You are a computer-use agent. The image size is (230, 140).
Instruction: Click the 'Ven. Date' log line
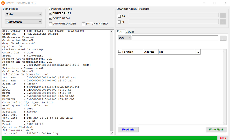(x=38, y=118)
